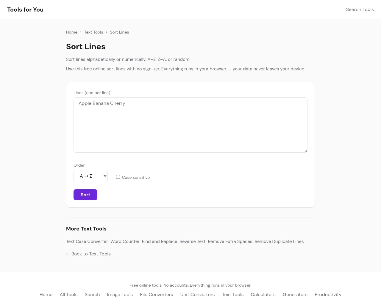This screenshot has height=308, width=381.
Task: Open Search Tools in the header
Action: point(360,10)
